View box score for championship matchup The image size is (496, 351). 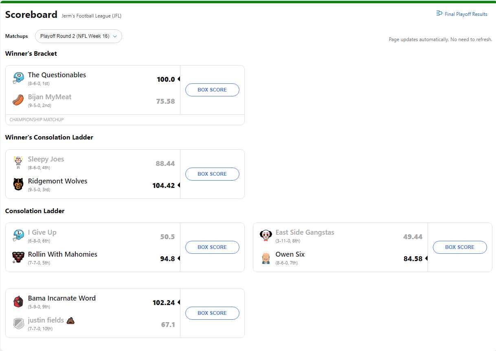tap(212, 90)
